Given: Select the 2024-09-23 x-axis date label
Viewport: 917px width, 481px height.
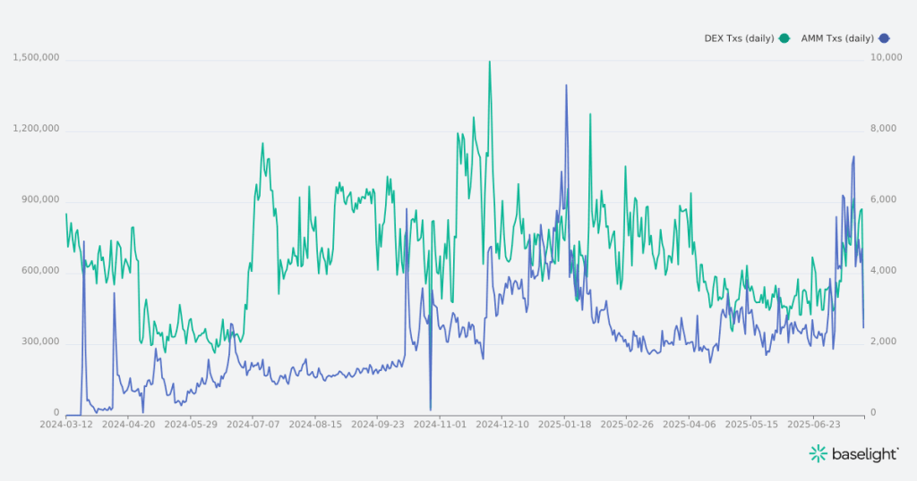Looking at the screenshot, I should (377, 426).
